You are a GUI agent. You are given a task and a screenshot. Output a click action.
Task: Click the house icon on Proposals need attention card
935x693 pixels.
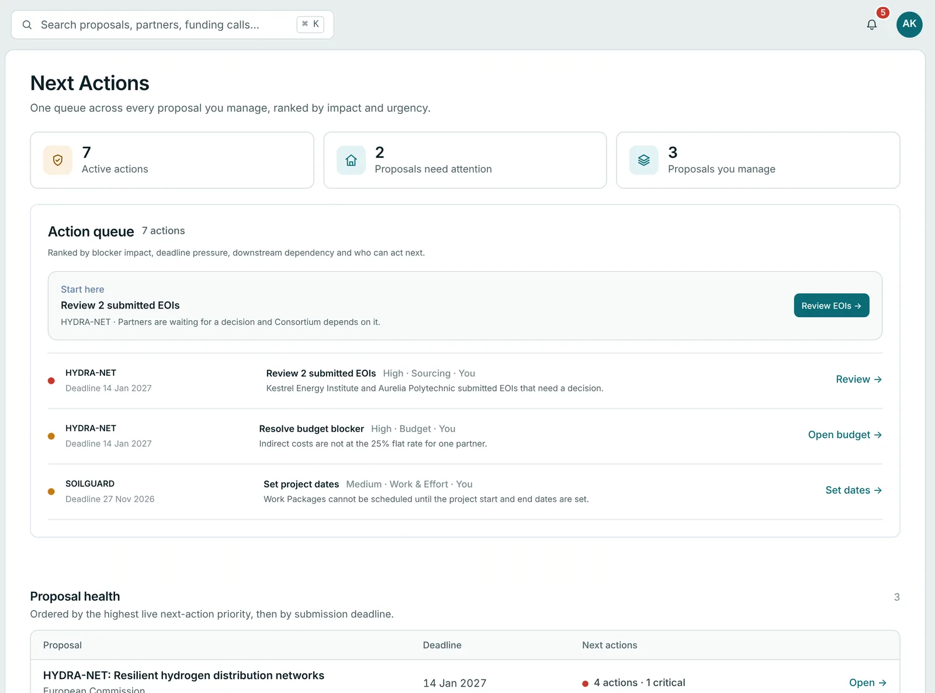351,160
